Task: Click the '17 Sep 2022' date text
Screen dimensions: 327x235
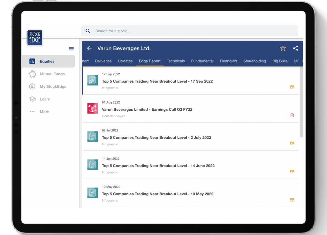Action: coord(111,74)
